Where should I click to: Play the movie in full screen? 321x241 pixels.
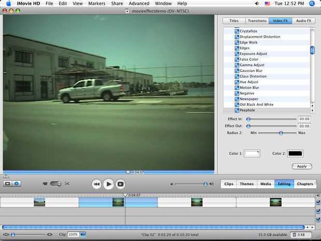coord(120,184)
